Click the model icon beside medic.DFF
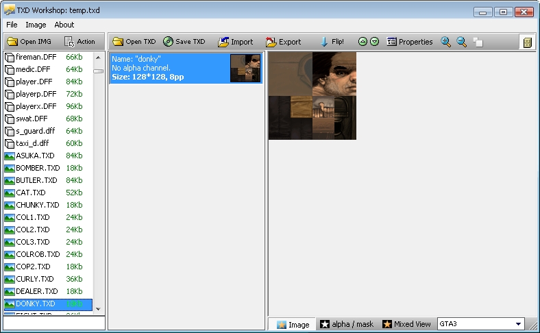 [x=10, y=70]
